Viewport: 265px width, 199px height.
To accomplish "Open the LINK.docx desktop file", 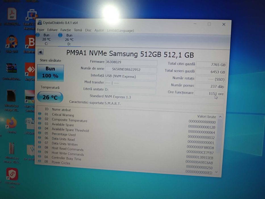I will [30, 126].
